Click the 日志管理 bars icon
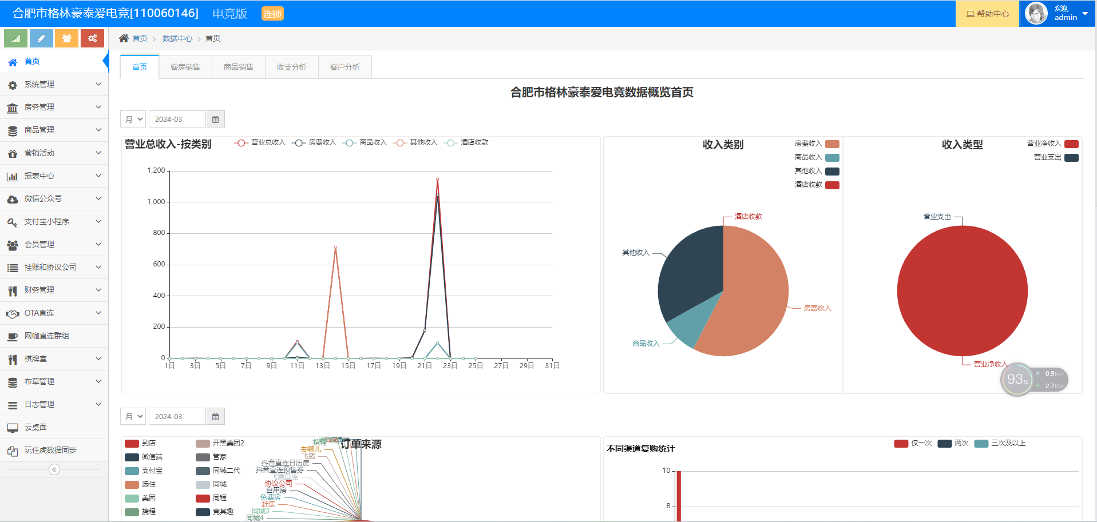The image size is (1097, 522). pos(13,405)
